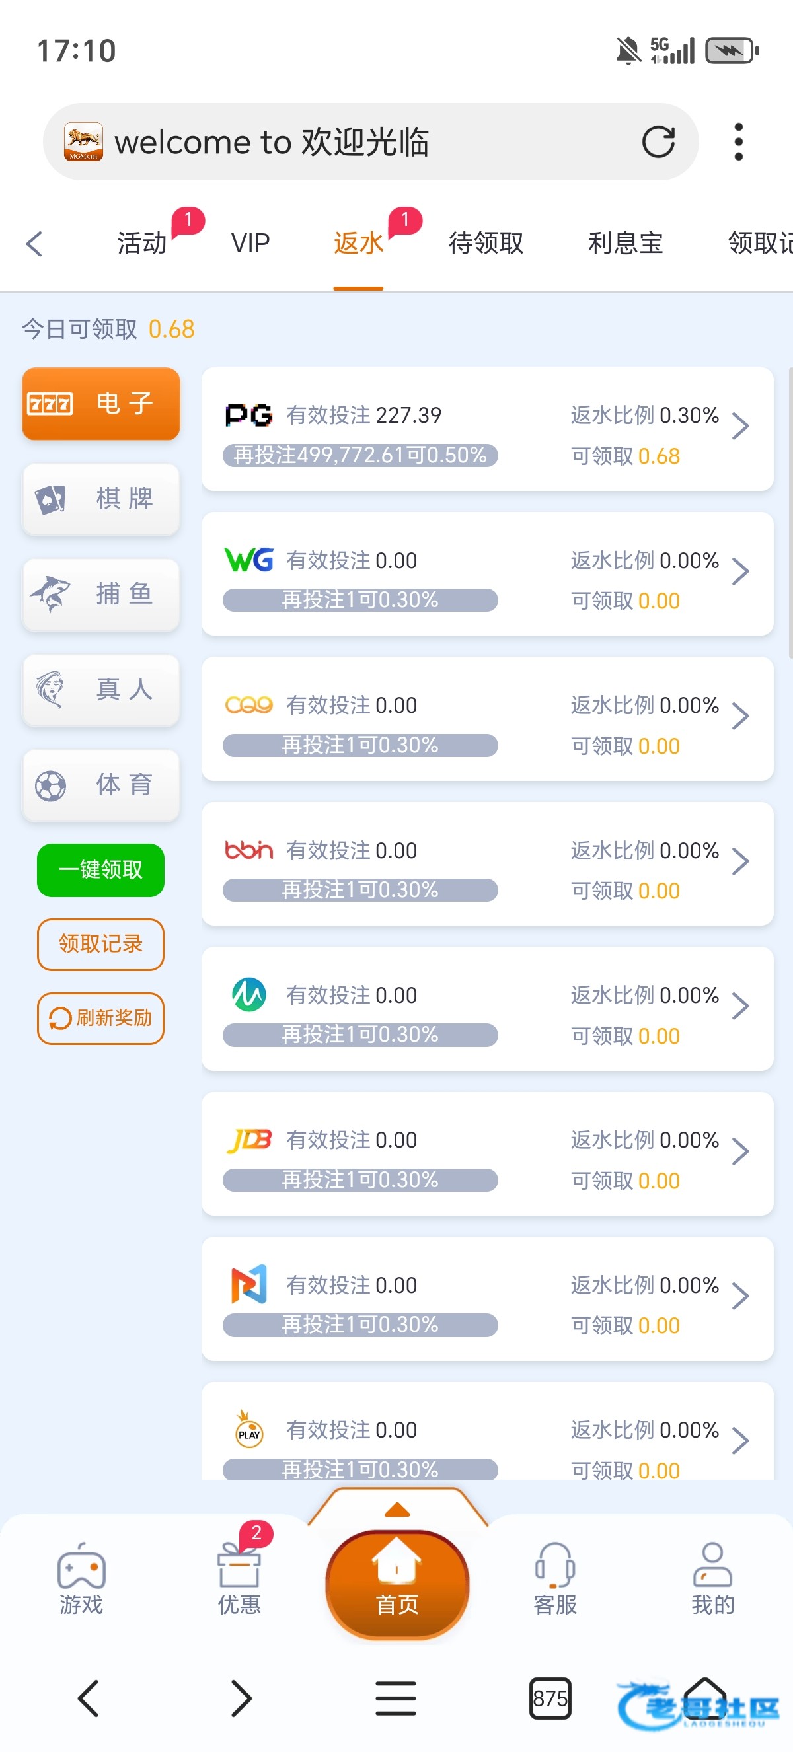This screenshot has width=793, height=1752.
Task: Click the 刷新奖励 refresh rewards button
Action: [100, 1018]
